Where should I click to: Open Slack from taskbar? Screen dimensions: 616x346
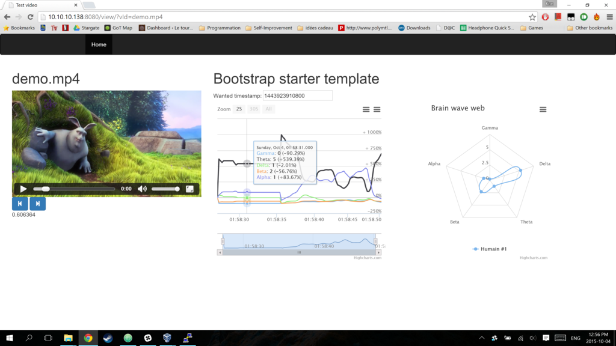pyautogui.click(x=148, y=338)
